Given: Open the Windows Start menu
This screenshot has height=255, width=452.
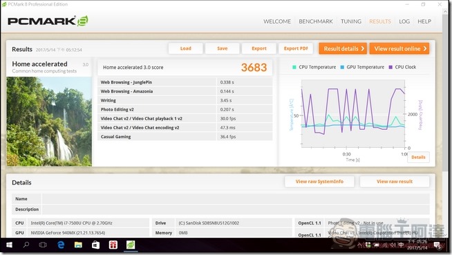Looking at the screenshot, I should [x=9, y=245].
